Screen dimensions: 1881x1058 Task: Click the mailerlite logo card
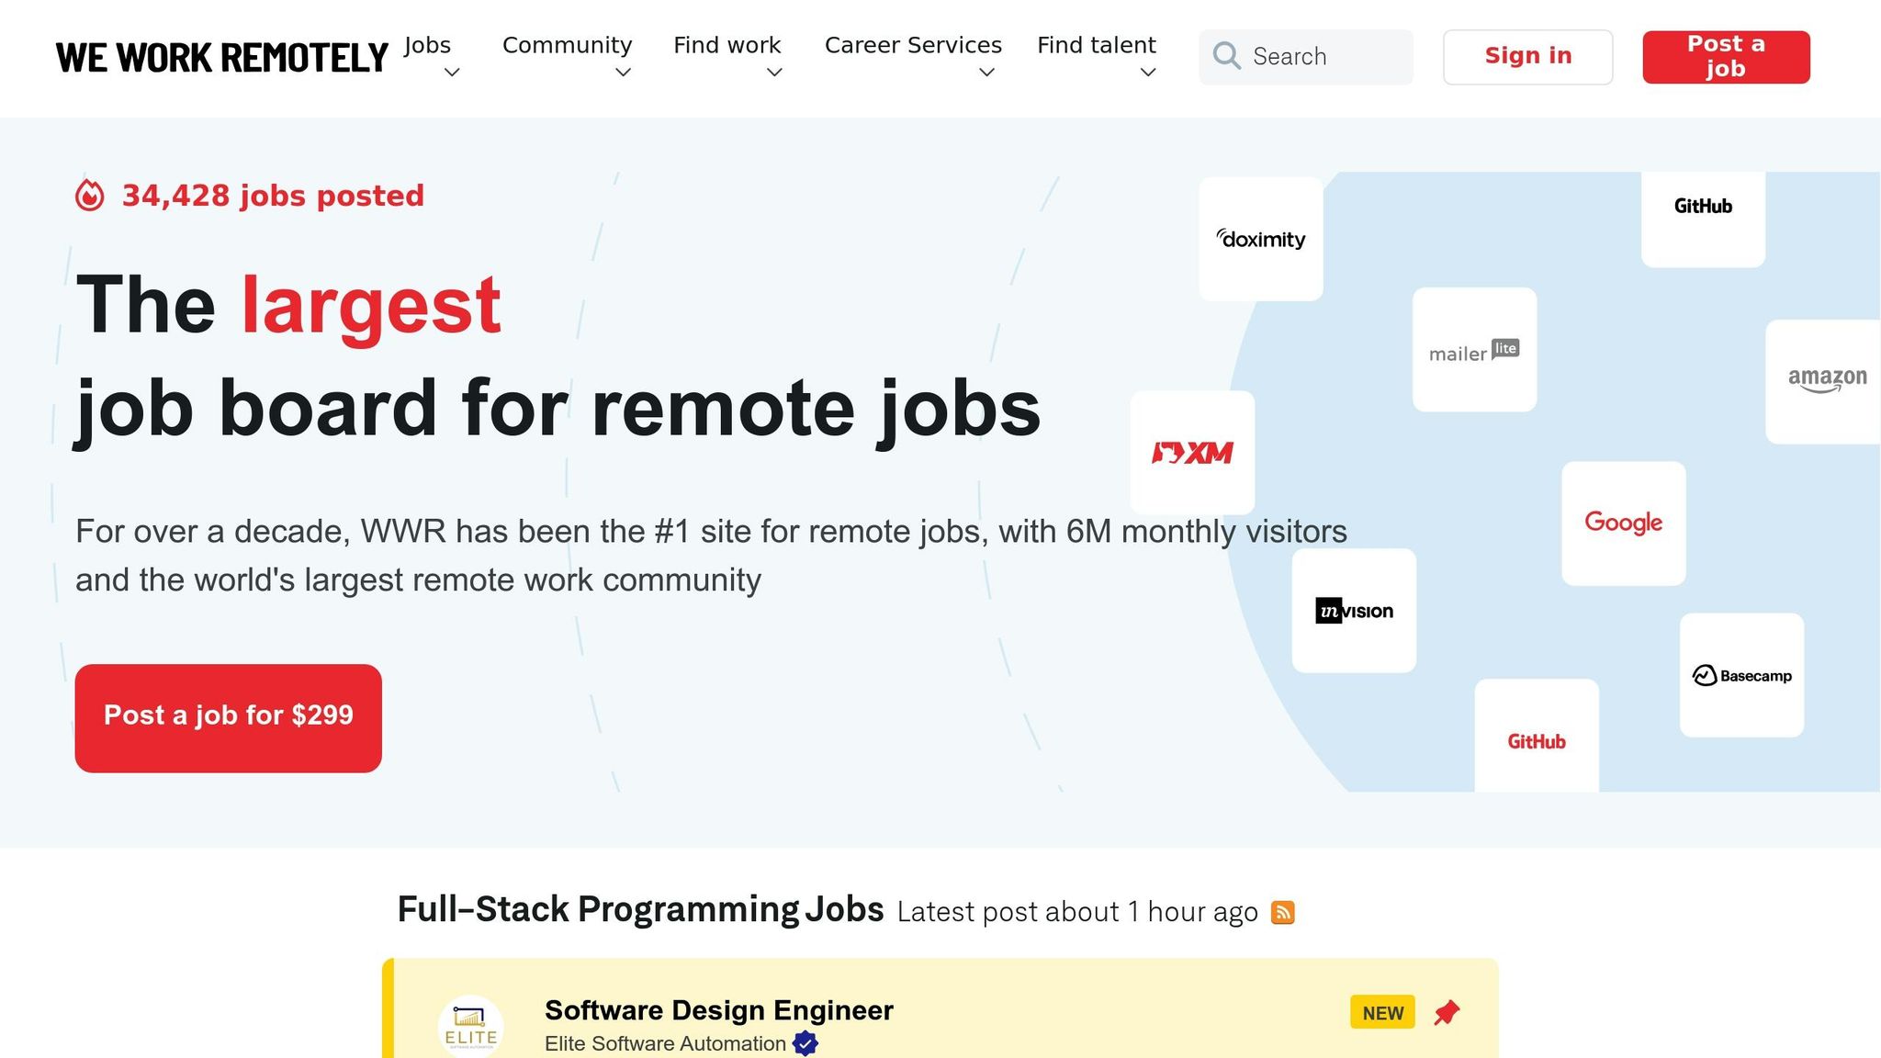[1474, 350]
